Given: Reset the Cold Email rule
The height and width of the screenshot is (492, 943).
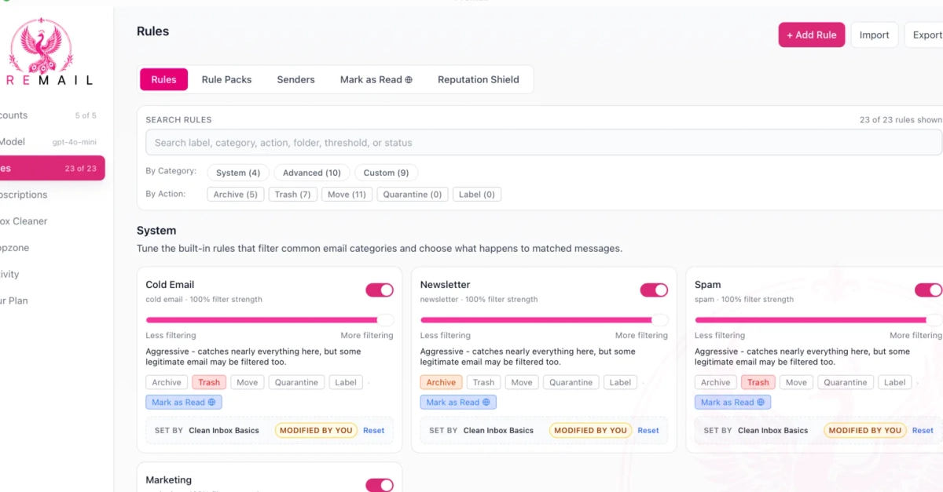Looking at the screenshot, I should pos(373,431).
